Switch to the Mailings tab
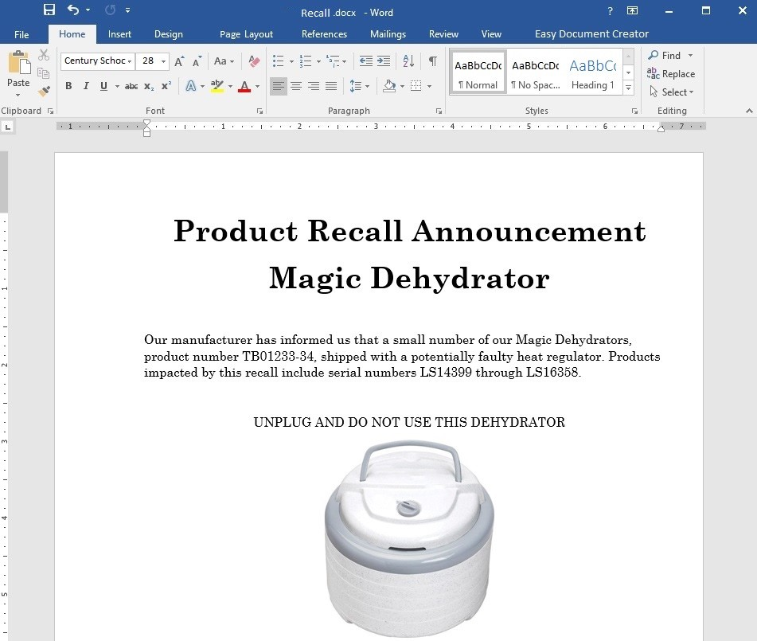The width and height of the screenshot is (757, 641). coord(388,34)
